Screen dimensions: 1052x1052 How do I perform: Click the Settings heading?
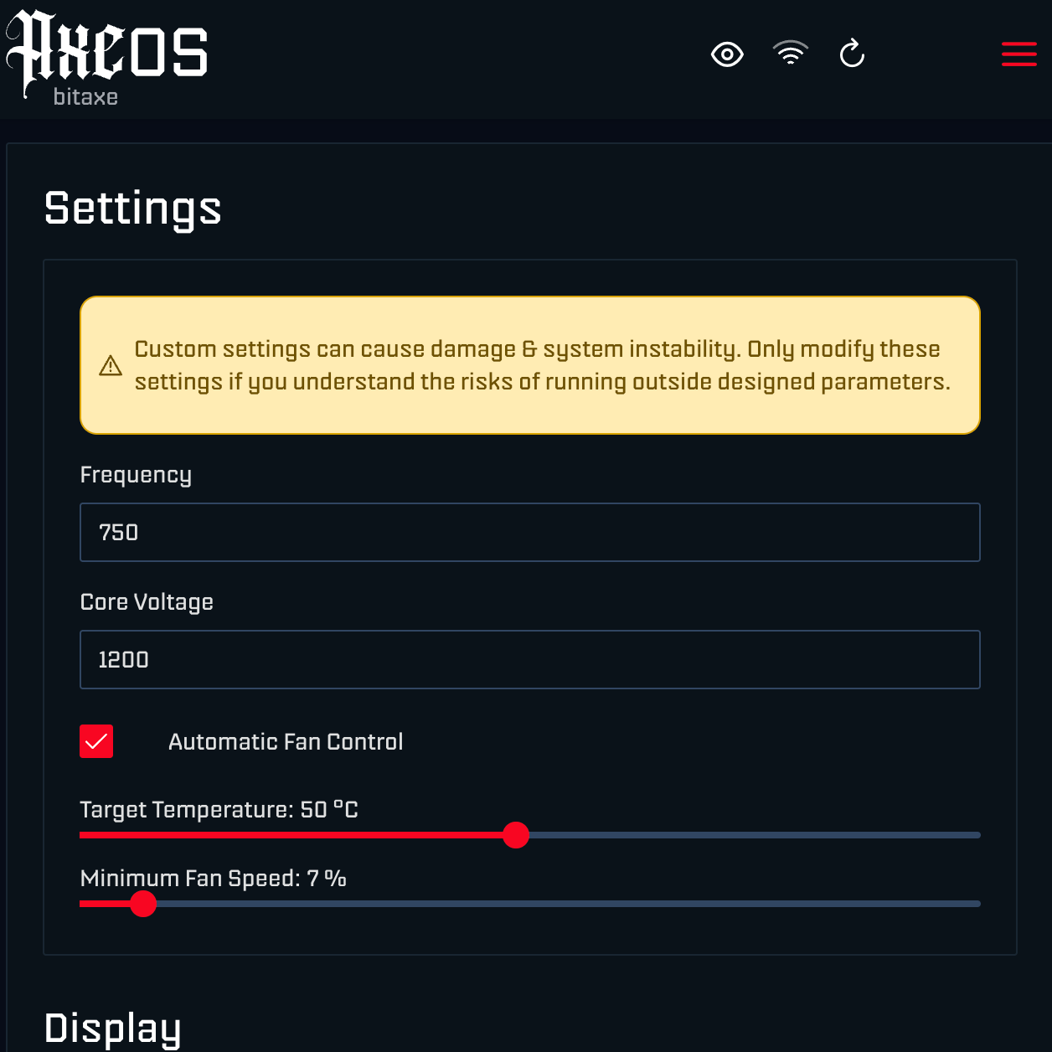(132, 209)
